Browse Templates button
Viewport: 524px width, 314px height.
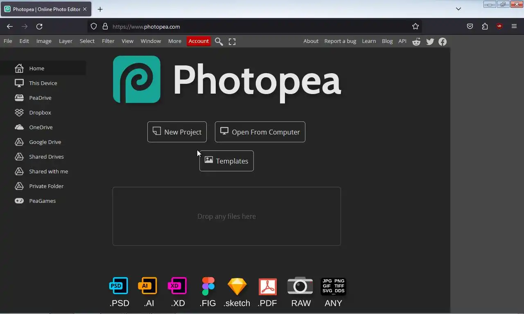(x=226, y=161)
